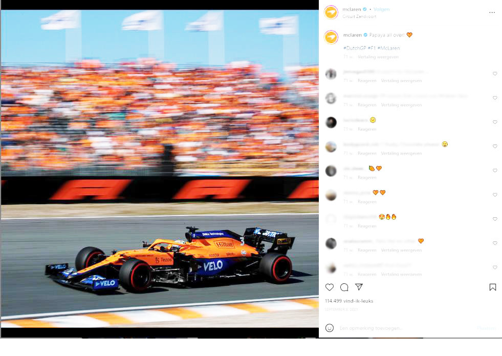This screenshot has width=502, height=356.
Task: Follow McLaren via the Volgen link
Action: click(x=381, y=9)
